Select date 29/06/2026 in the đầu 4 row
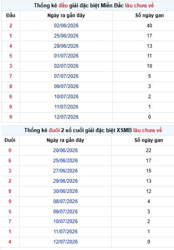 coord(66,46)
